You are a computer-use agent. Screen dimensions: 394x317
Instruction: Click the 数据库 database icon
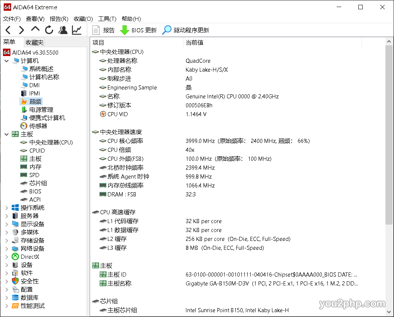(x=15, y=297)
